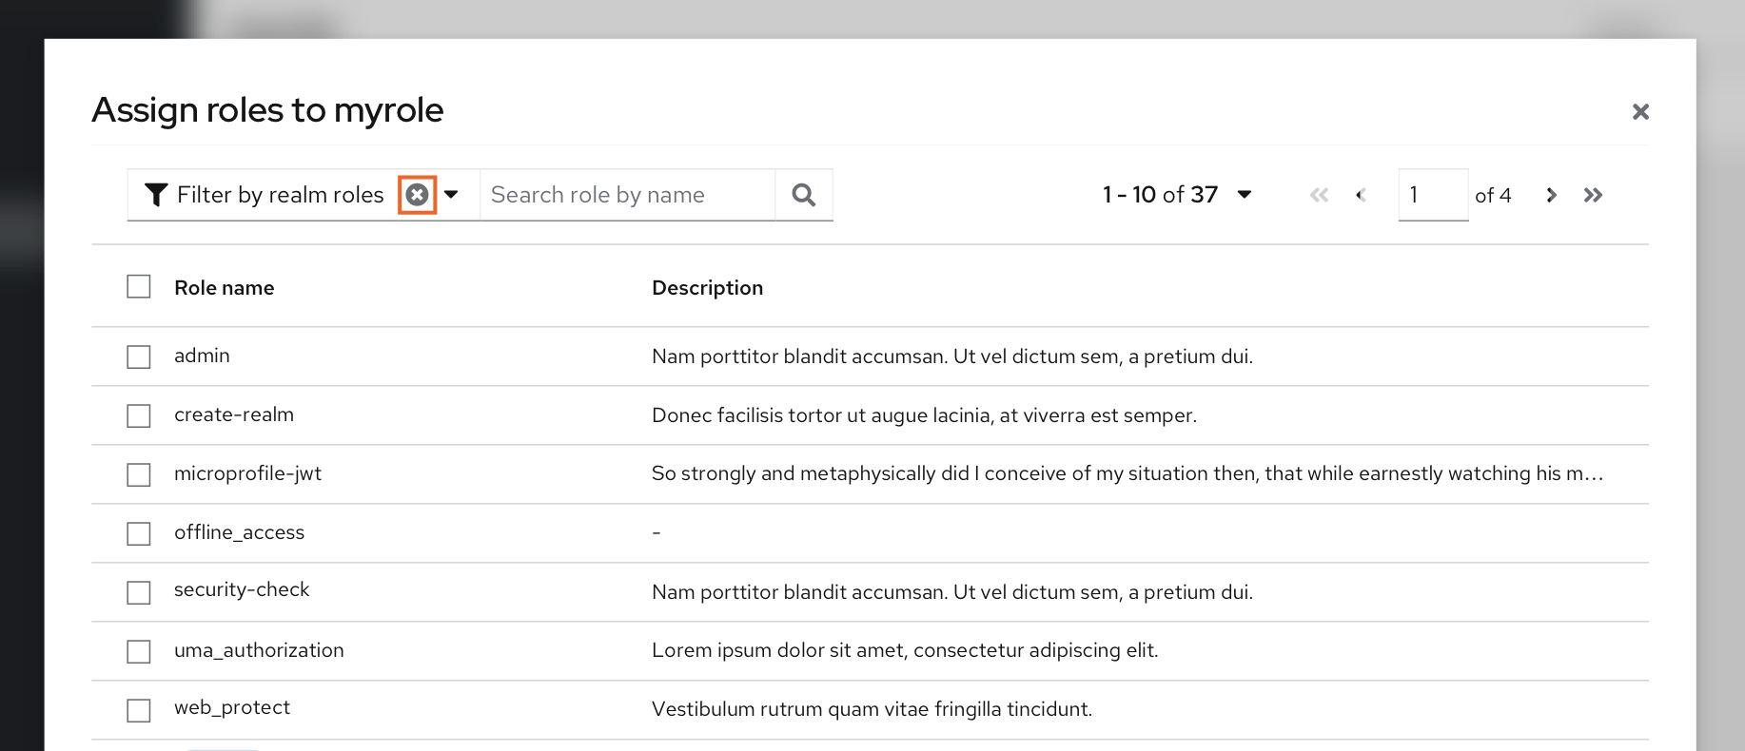Click the funnel filter icon
This screenshot has height=751, width=1745.
[x=156, y=195]
